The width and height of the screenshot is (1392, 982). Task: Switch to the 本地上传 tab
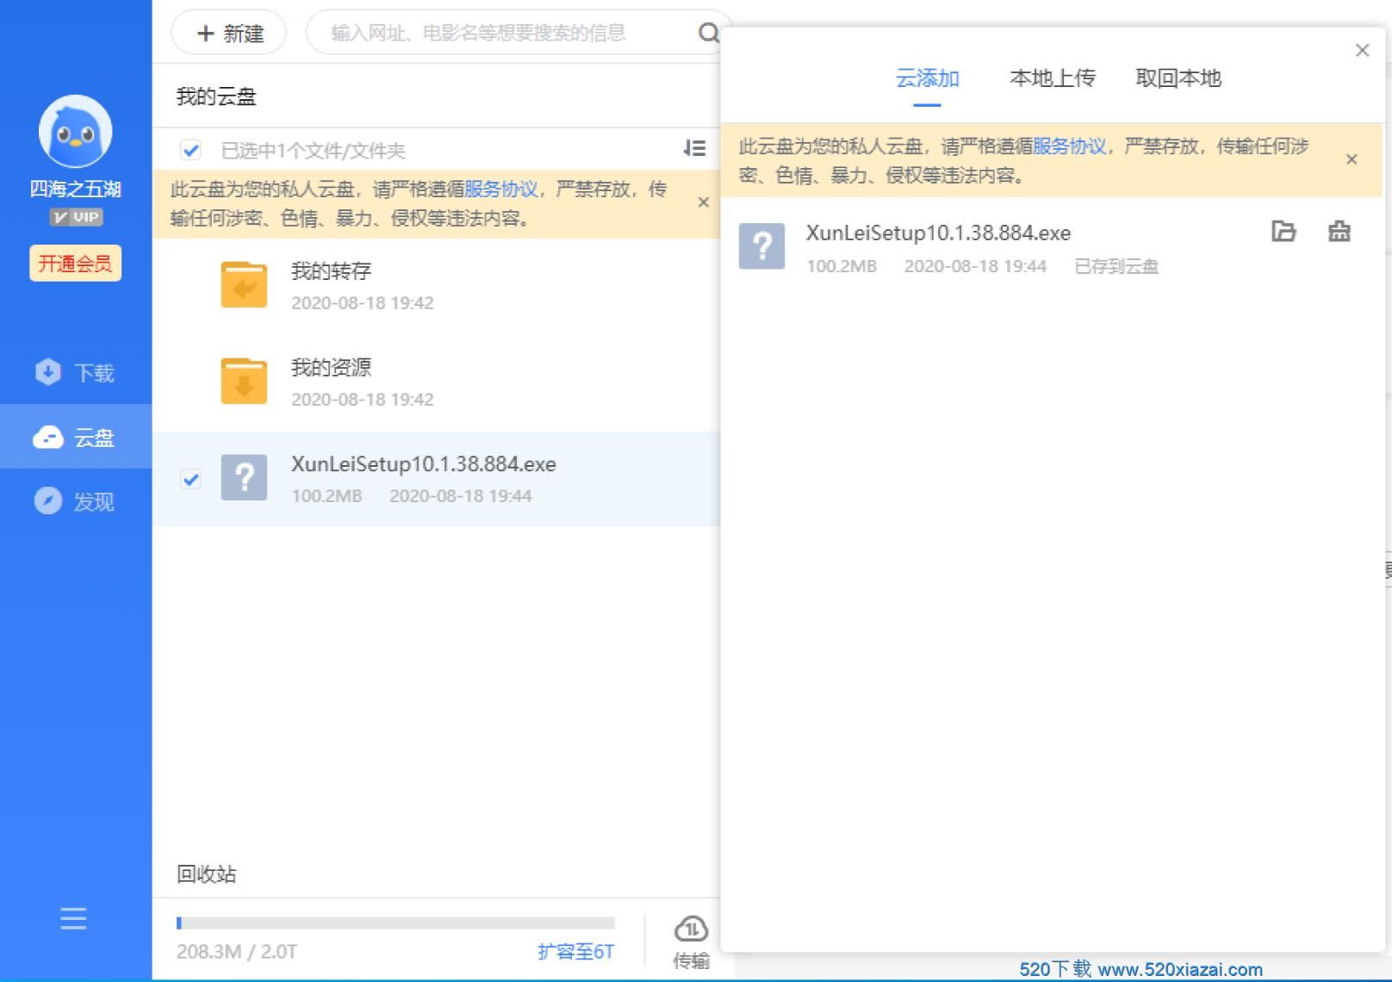(1053, 78)
